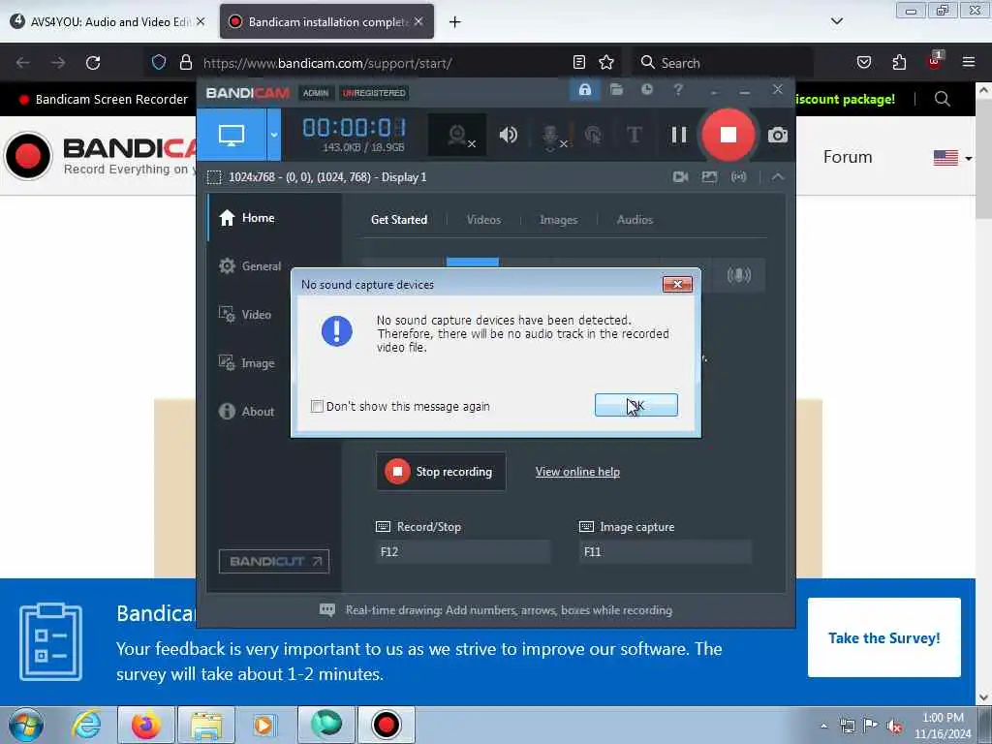Click the Stop recording button
This screenshot has width=992, height=744.
pos(441,472)
